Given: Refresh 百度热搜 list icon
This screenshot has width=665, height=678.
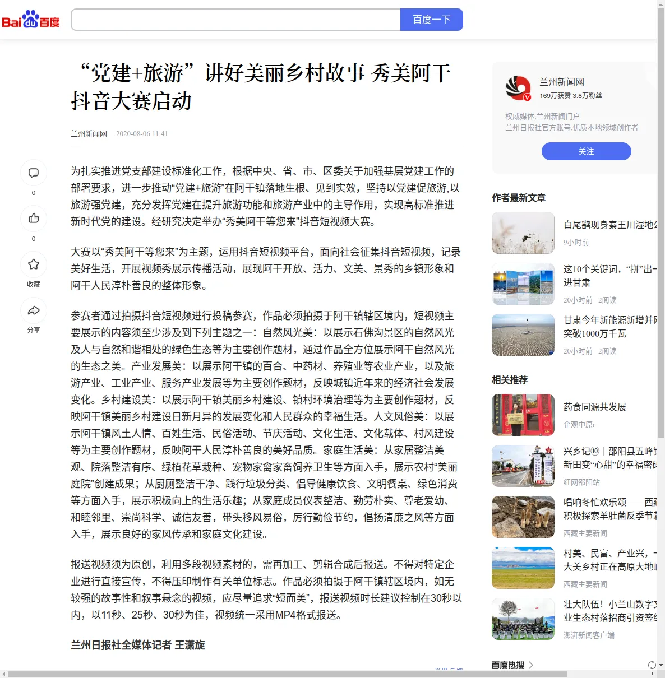Looking at the screenshot, I should (x=652, y=665).
